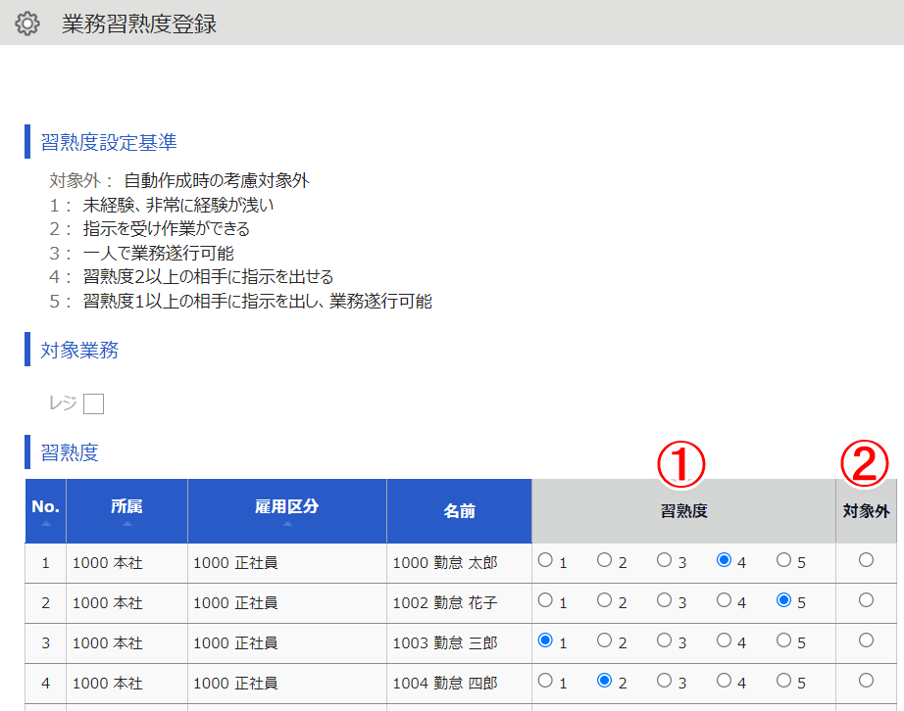Click the 習熟度 column header
904x711 pixels.
[x=683, y=510]
